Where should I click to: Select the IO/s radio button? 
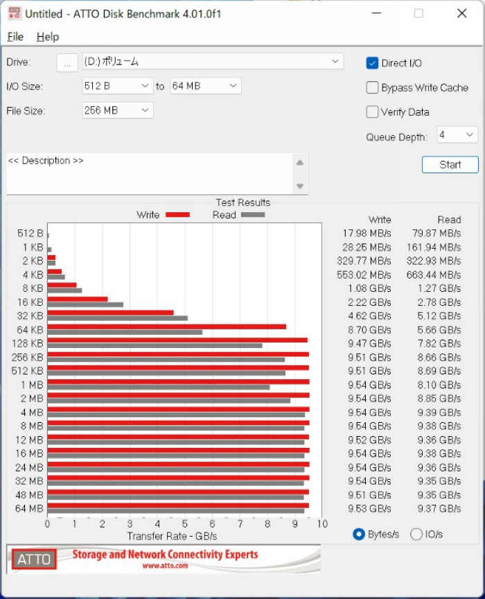(416, 534)
